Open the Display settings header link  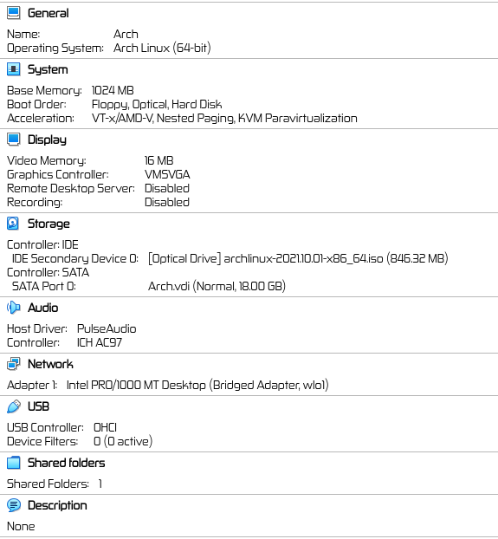click(47, 140)
